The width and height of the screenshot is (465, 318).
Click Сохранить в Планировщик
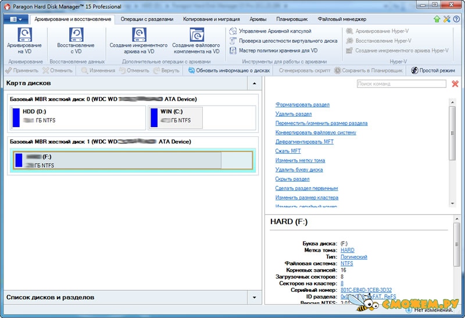click(x=369, y=70)
